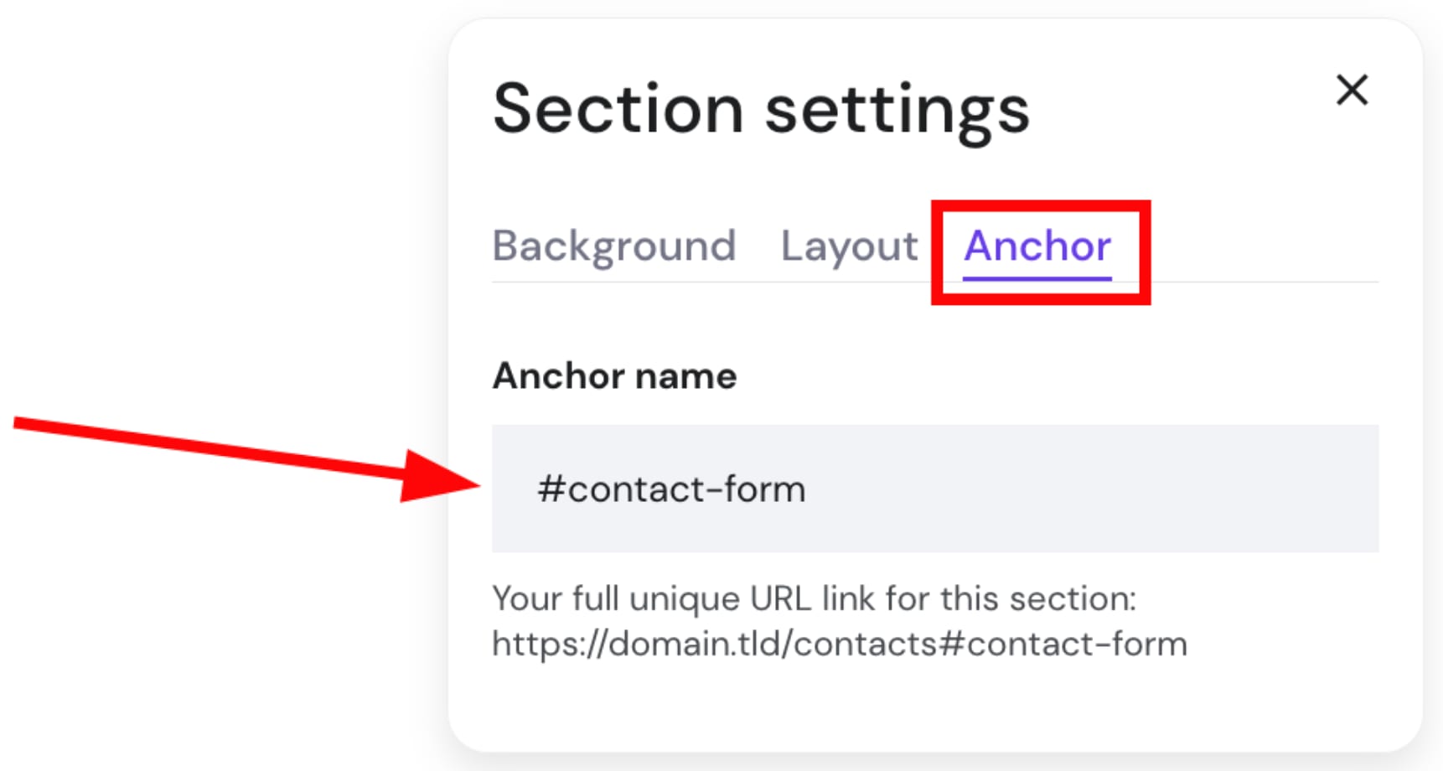Click the highlighted Anchor tab label
Screen dimensions: 1443x771
tap(1037, 246)
